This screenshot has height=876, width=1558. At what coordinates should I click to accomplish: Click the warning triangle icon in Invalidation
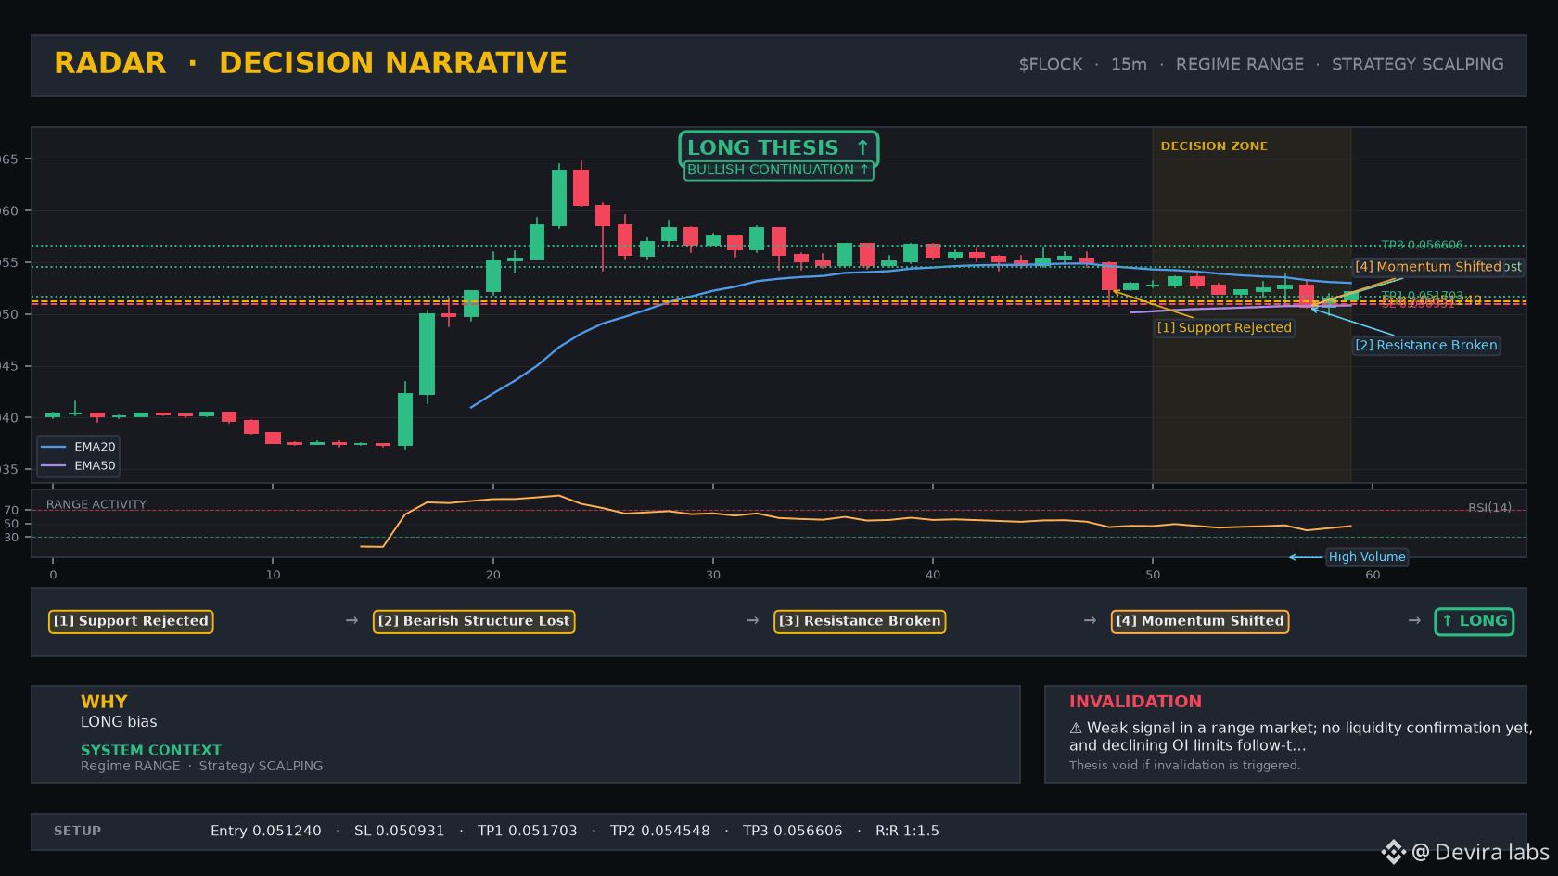point(1076,729)
